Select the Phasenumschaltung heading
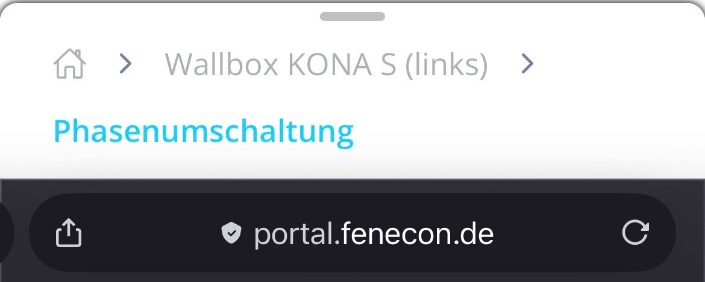The width and height of the screenshot is (705, 282). 204,131
